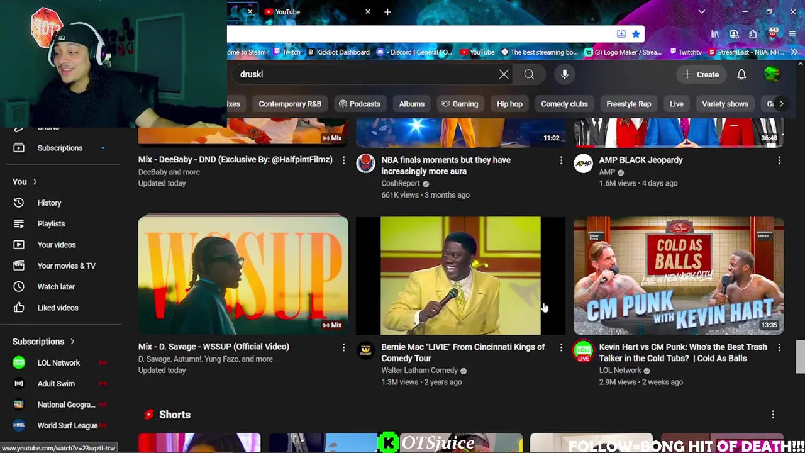Open a new browser tab
Image resolution: width=805 pixels, height=453 pixels.
point(387,12)
